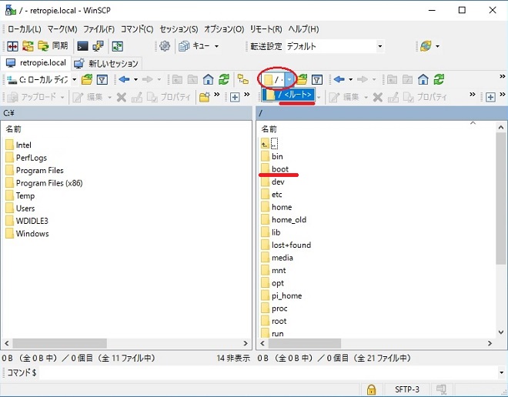Click the local 編集 edit button
This screenshot has height=397, width=508.
click(88, 97)
